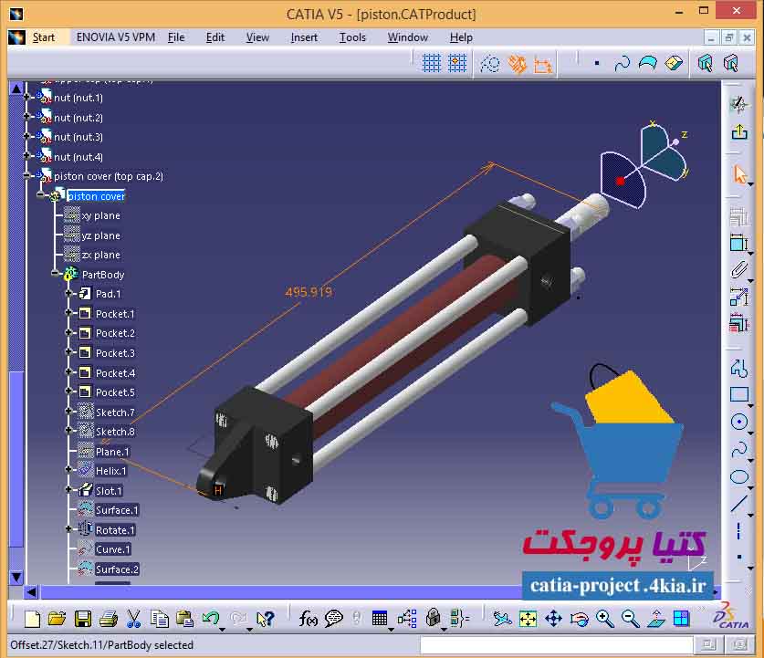Click the horizontal scroll left arrow
The width and height of the screenshot is (764, 658).
click(32, 592)
